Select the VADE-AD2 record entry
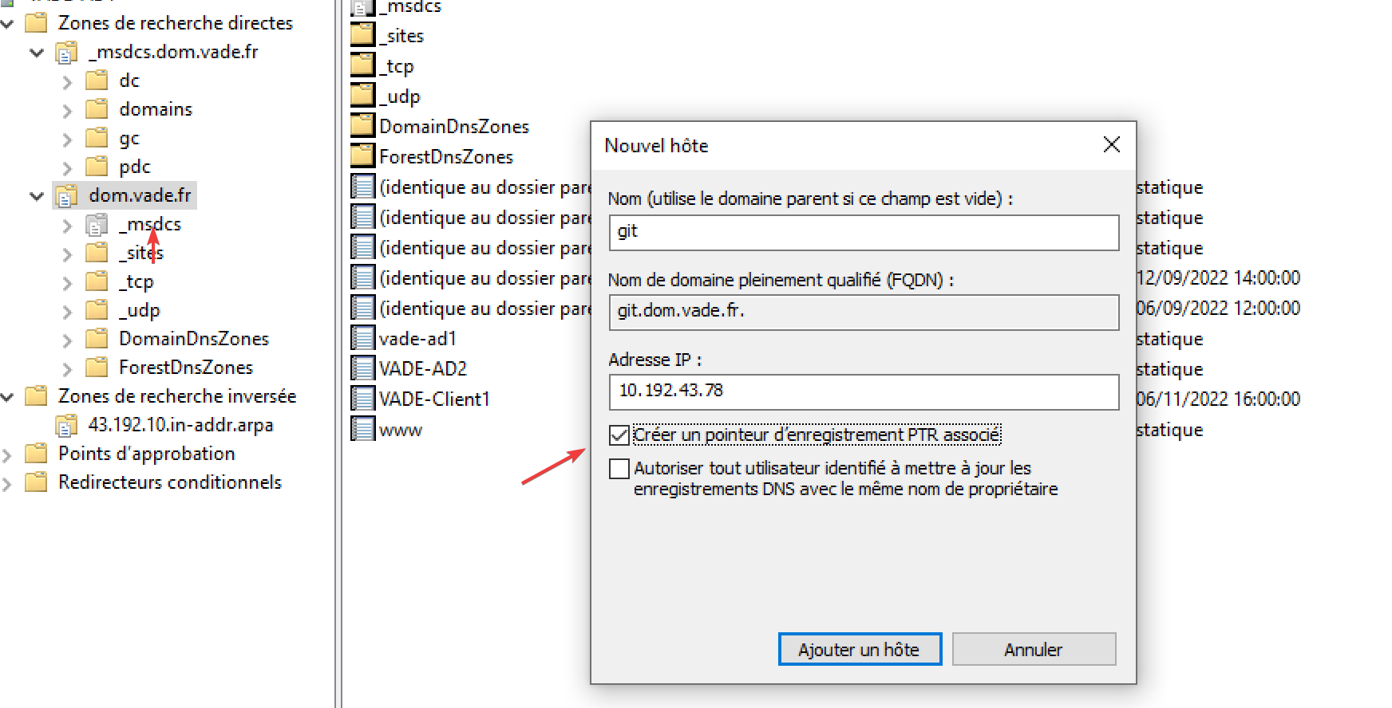The width and height of the screenshot is (1392, 708). pyautogui.click(x=422, y=368)
